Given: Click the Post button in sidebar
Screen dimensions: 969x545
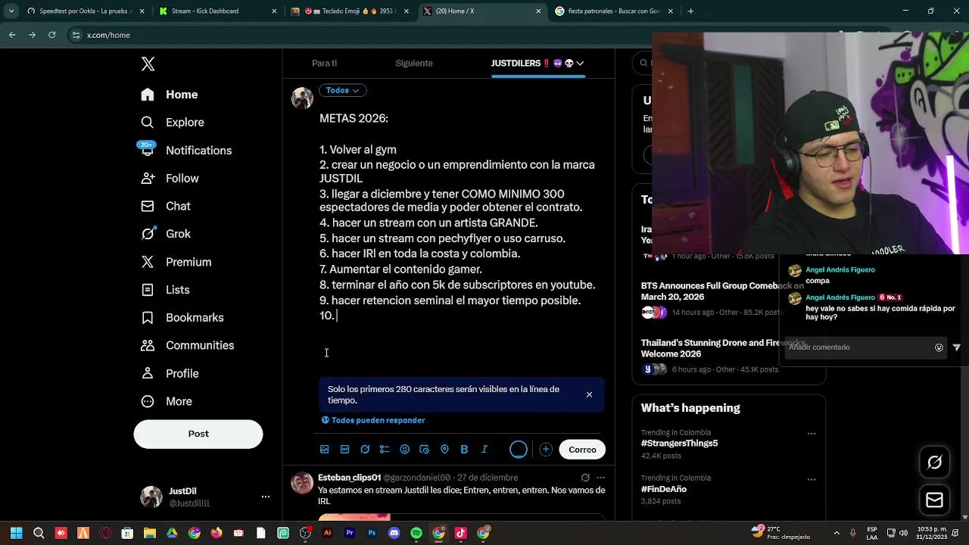Looking at the screenshot, I should (x=198, y=434).
